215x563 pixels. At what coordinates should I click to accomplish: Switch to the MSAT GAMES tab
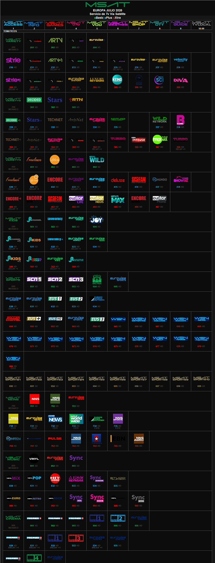click(55, 23)
